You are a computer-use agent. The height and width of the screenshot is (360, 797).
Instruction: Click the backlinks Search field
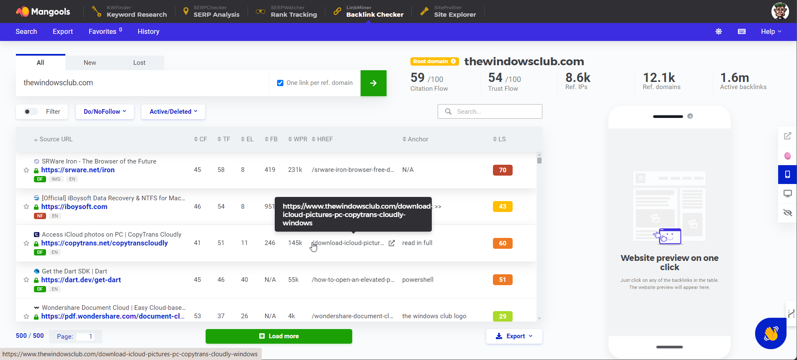tap(490, 112)
